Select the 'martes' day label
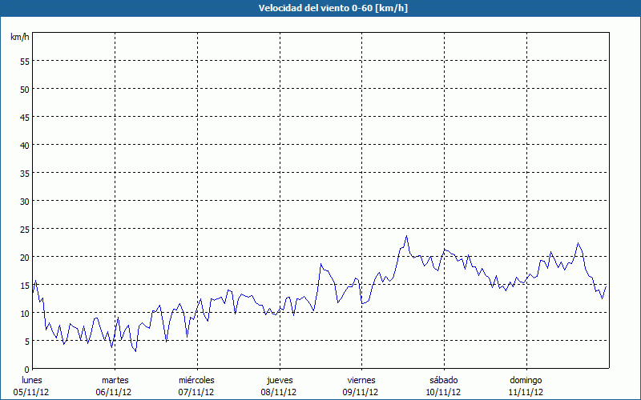 click(x=115, y=380)
